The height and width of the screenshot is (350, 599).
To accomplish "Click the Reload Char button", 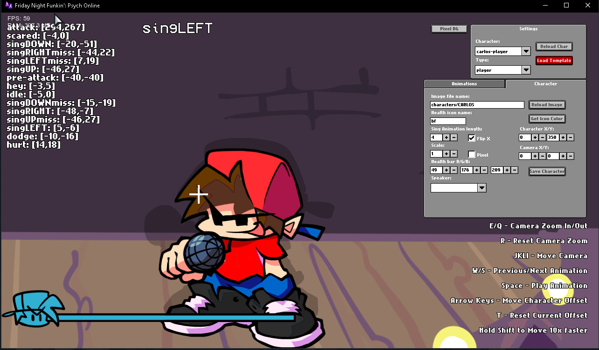I will (x=554, y=47).
